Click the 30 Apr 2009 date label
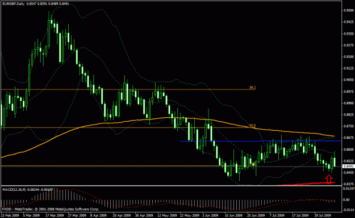355x218 pixels. [144, 215]
